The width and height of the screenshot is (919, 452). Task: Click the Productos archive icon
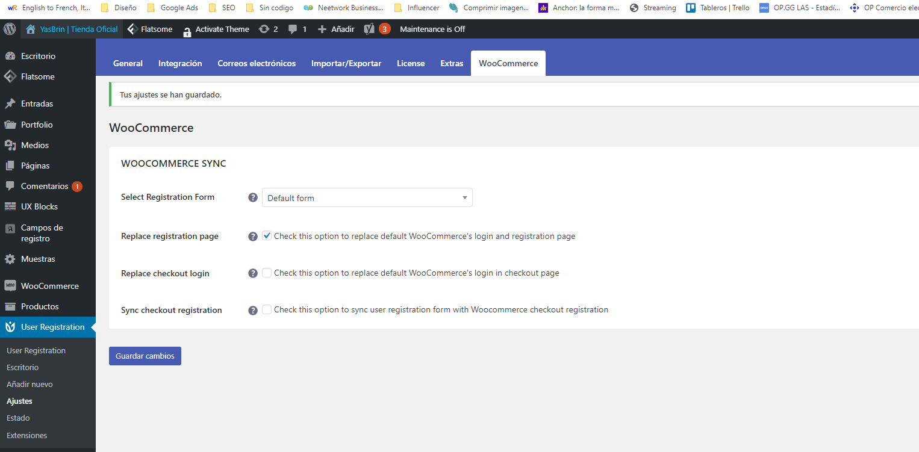tap(10, 306)
